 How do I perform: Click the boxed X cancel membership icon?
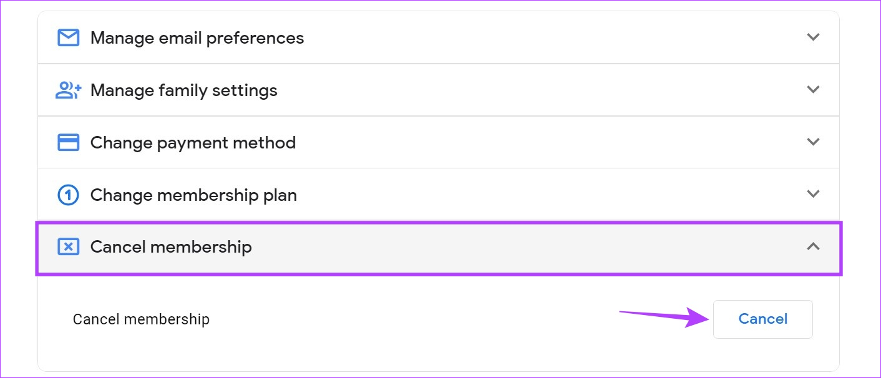coord(69,247)
